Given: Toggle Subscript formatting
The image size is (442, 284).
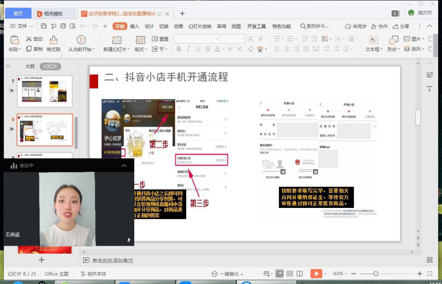Looking at the screenshot, I should pyautogui.click(x=240, y=49).
